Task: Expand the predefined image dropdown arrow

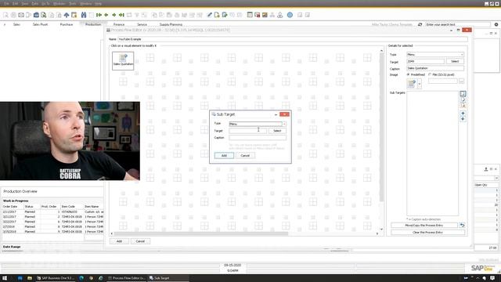Action: click(420, 84)
